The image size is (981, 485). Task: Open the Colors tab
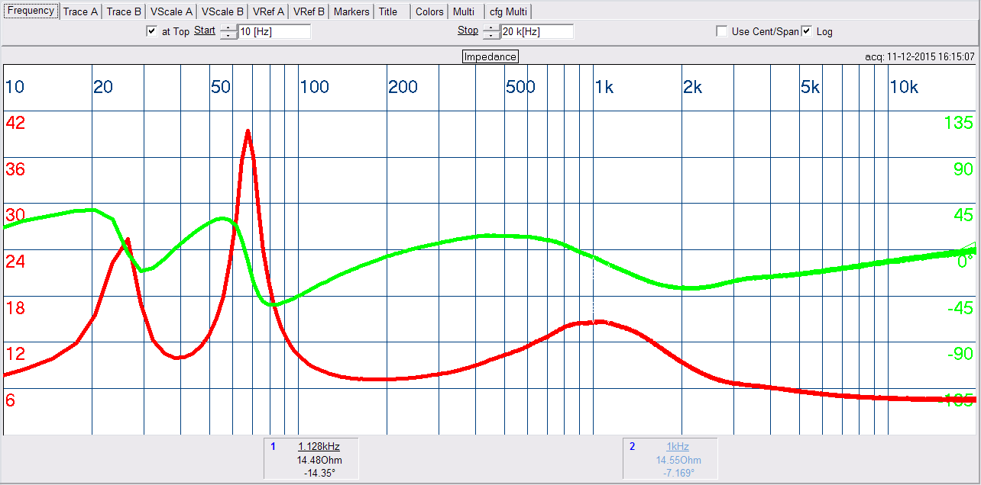pyautogui.click(x=429, y=11)
